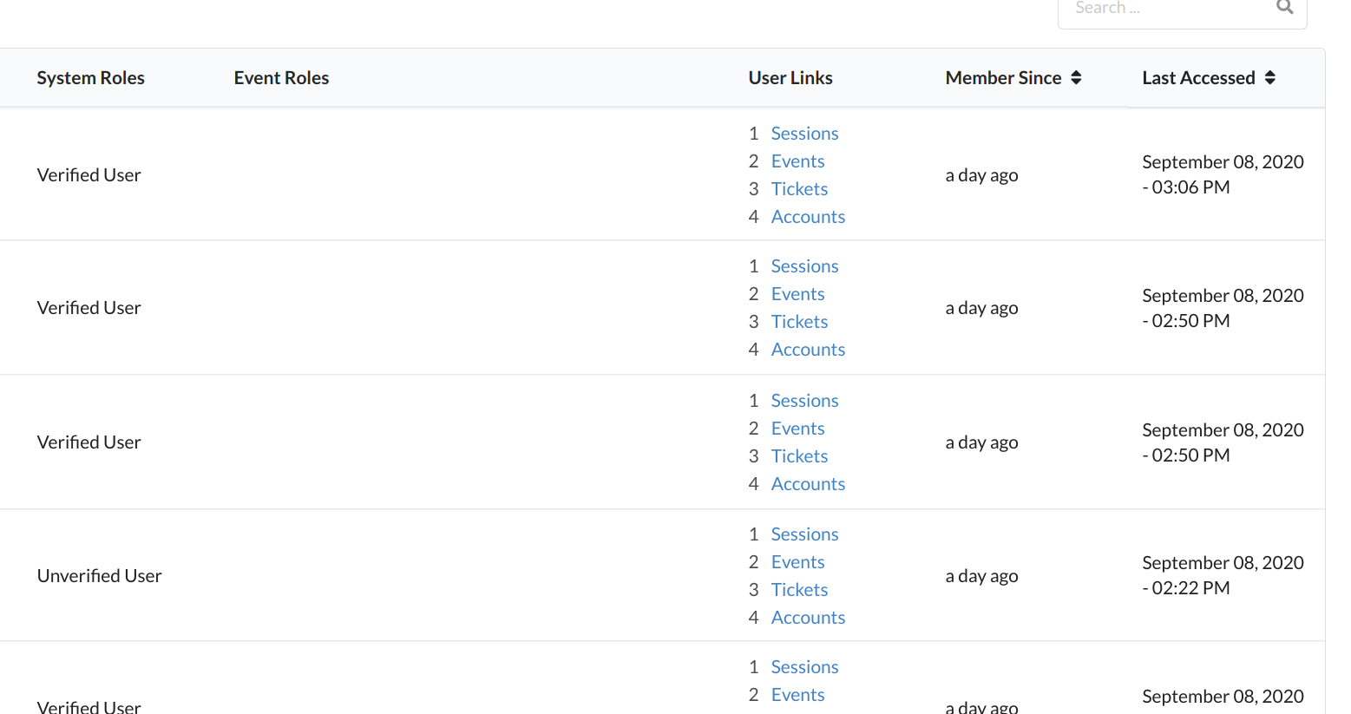Sort by the Last Accessed header

tap(1199, 78)
